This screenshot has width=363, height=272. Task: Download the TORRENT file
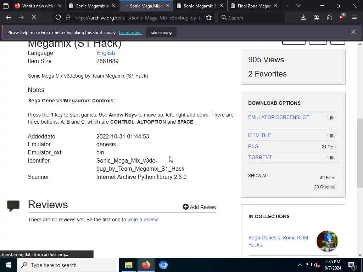coord(260,157)
